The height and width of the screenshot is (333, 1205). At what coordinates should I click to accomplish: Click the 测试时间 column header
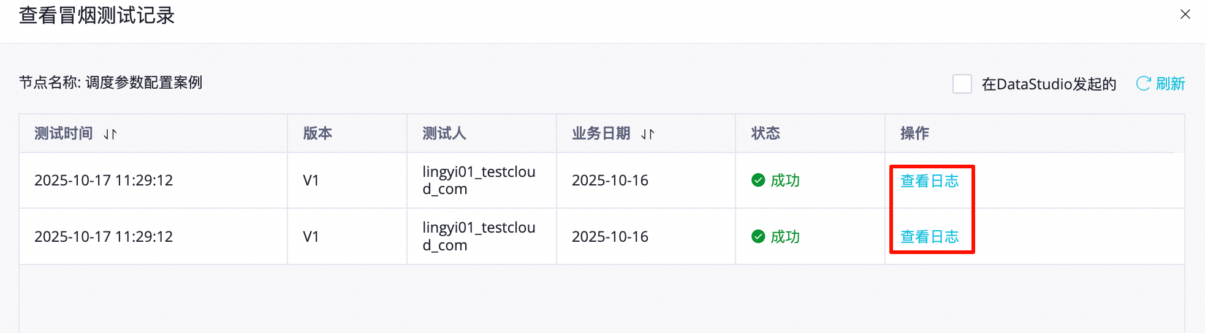64,133
